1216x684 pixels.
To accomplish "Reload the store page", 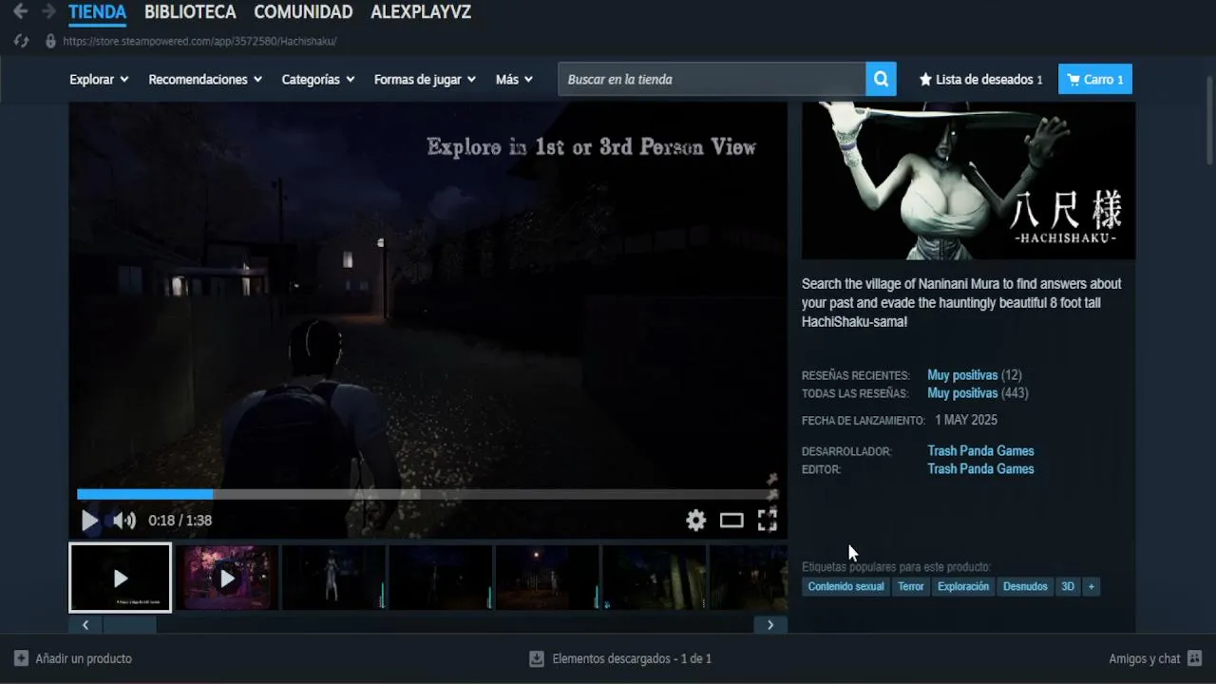I will point(22,42).
